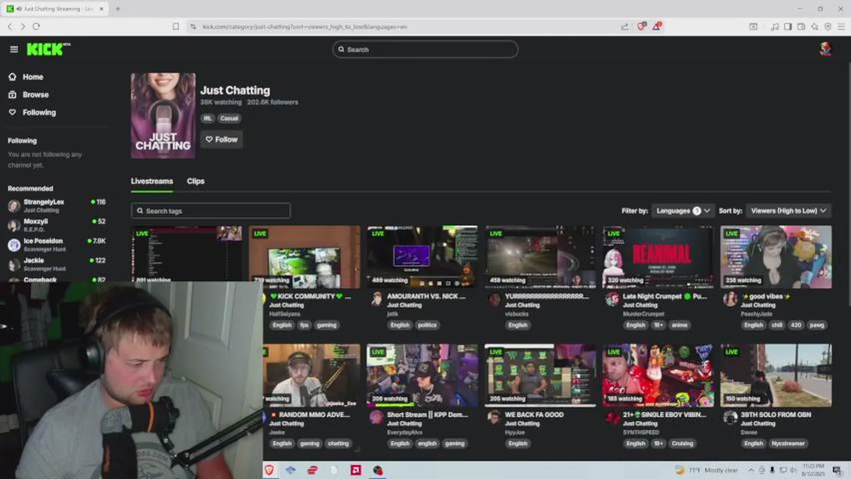
Task: Open the Brave Rewards triangle icon
Action: point(657,27)
